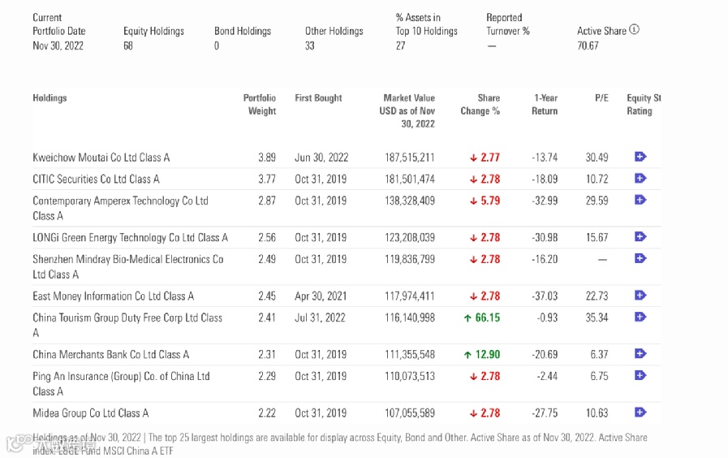728x458 pixels.
Task: Click LONGi Green Energy rating arrow icon
Action: point(640,237)
